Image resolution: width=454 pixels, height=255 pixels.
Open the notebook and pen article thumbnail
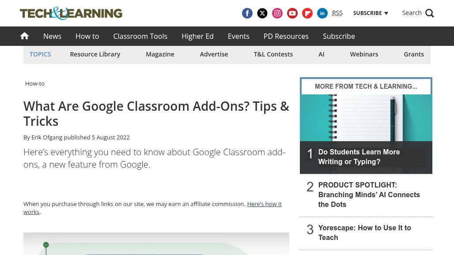click(366, 118)
